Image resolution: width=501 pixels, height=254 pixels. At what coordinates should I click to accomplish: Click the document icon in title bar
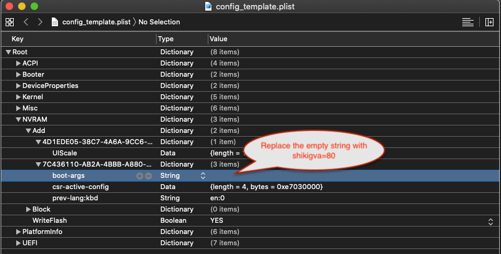click(x=208, y=6)
